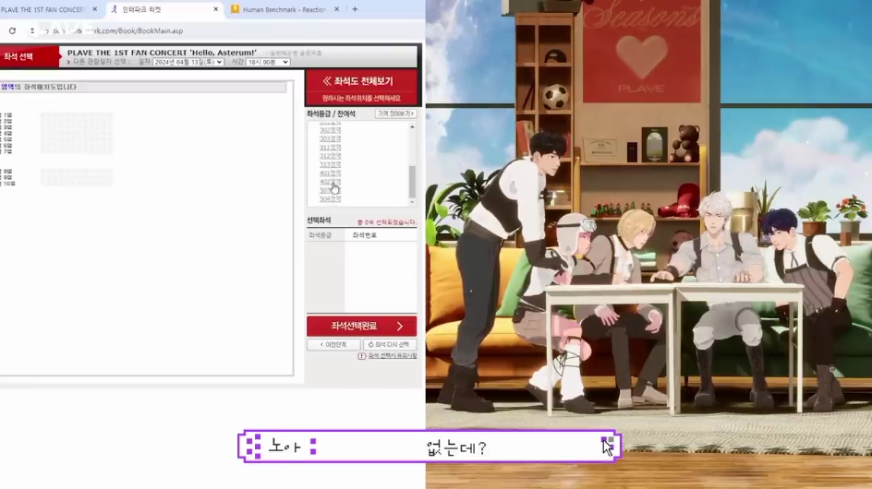Close the 인터파크 티켓 tab
The height and width of the screenshot is (489, 872).
tap(213, 9)
